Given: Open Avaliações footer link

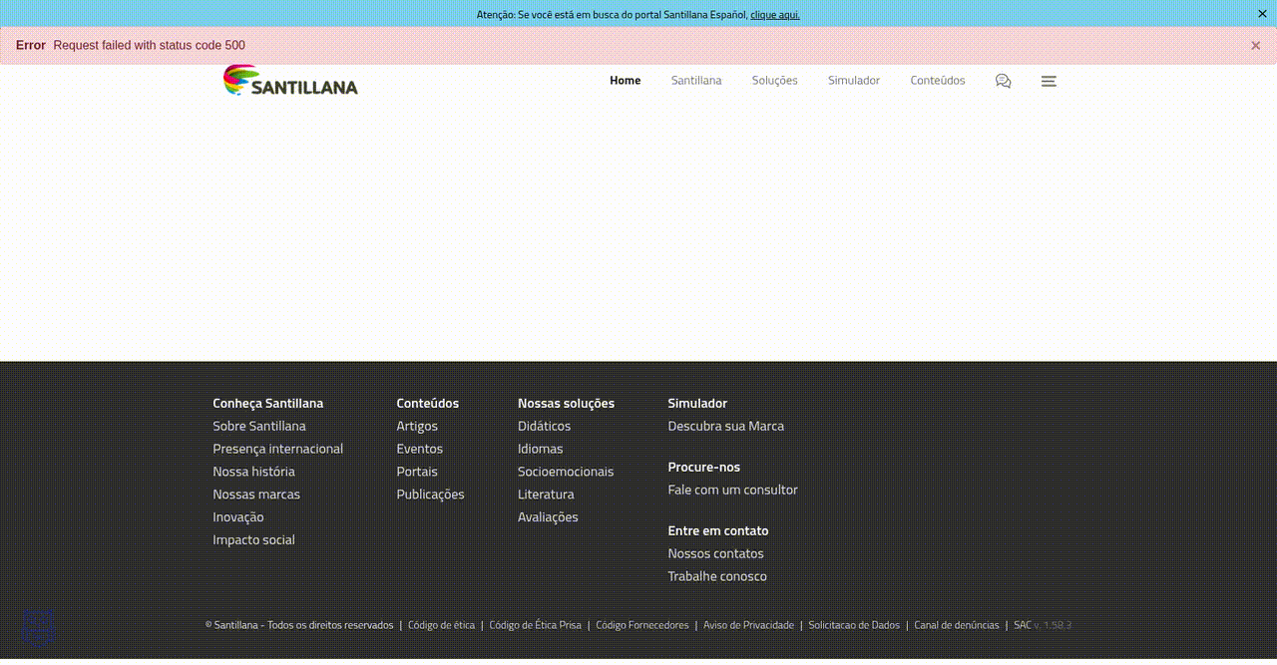Looking at the screenshot, I should pyautogui.click(x=548, y=517).
